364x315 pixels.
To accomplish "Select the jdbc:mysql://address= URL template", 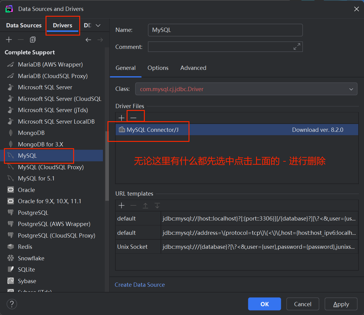I will click(x=237, y=233).
